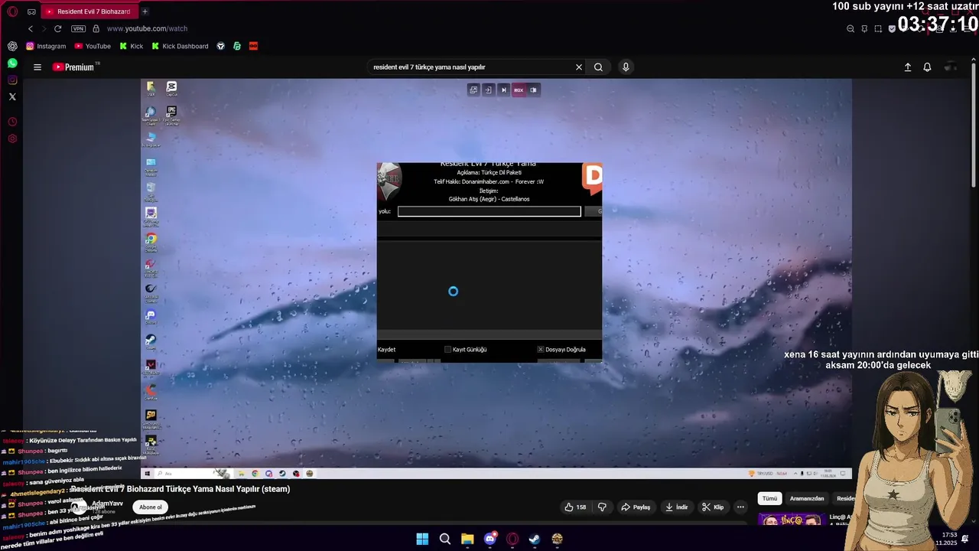Open Discord from the taskbar
Screen dimensions: 979x551
coord(490,539)
